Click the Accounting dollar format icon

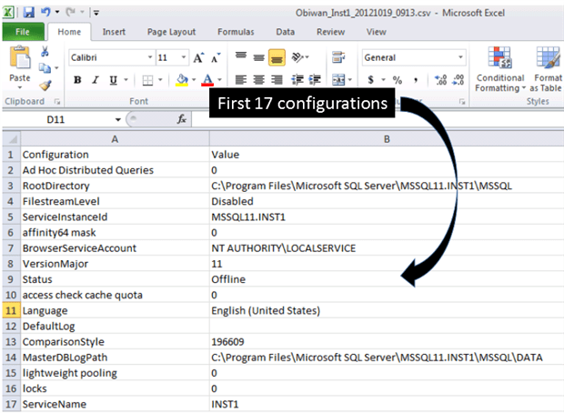click(x=371, y=79)
